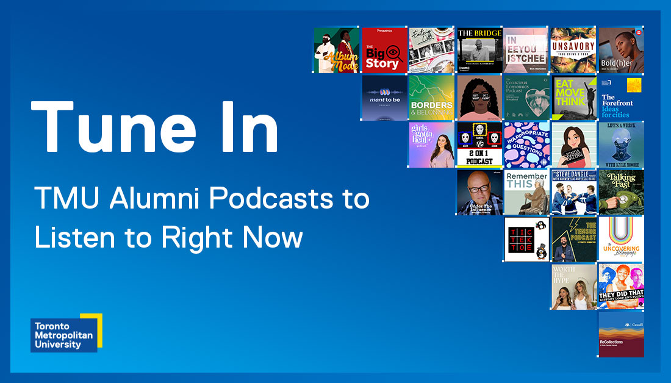The height and width of the screenshot is (383, 671).
Task: Select the Eat Move Think artwork
Action: click(x=573, y=98)
